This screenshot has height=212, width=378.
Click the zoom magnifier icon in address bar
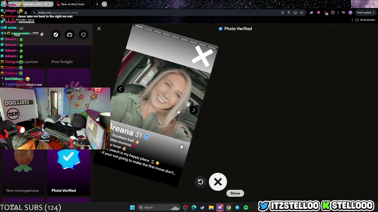pyautogui.click(x=289, y=13)
